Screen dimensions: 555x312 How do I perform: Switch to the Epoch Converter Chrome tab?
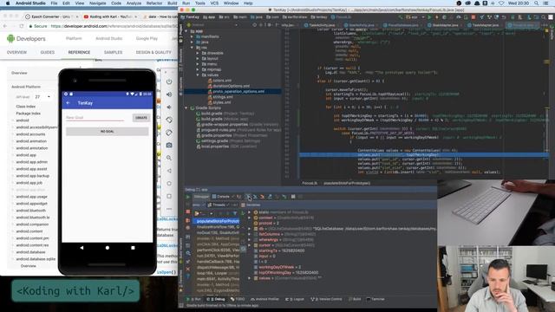51,16
